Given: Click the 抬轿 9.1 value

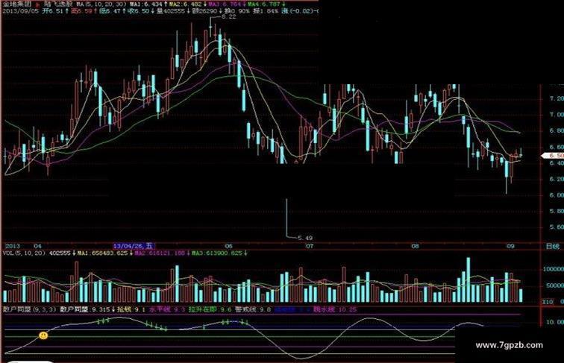Looking at the screenshot, I should 131,309.
